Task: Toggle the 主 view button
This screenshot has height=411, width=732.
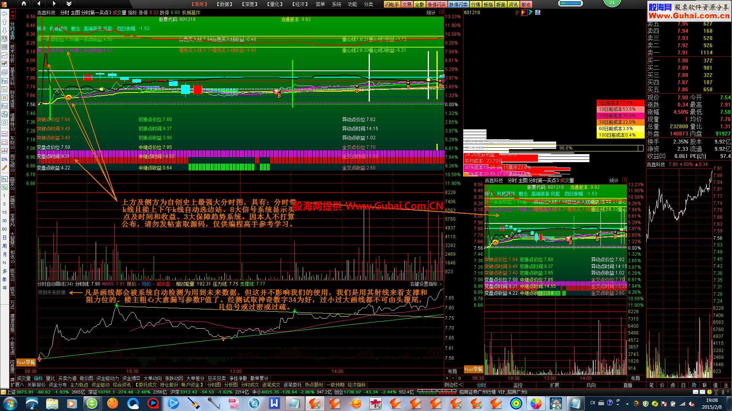Action: [726, 385]
